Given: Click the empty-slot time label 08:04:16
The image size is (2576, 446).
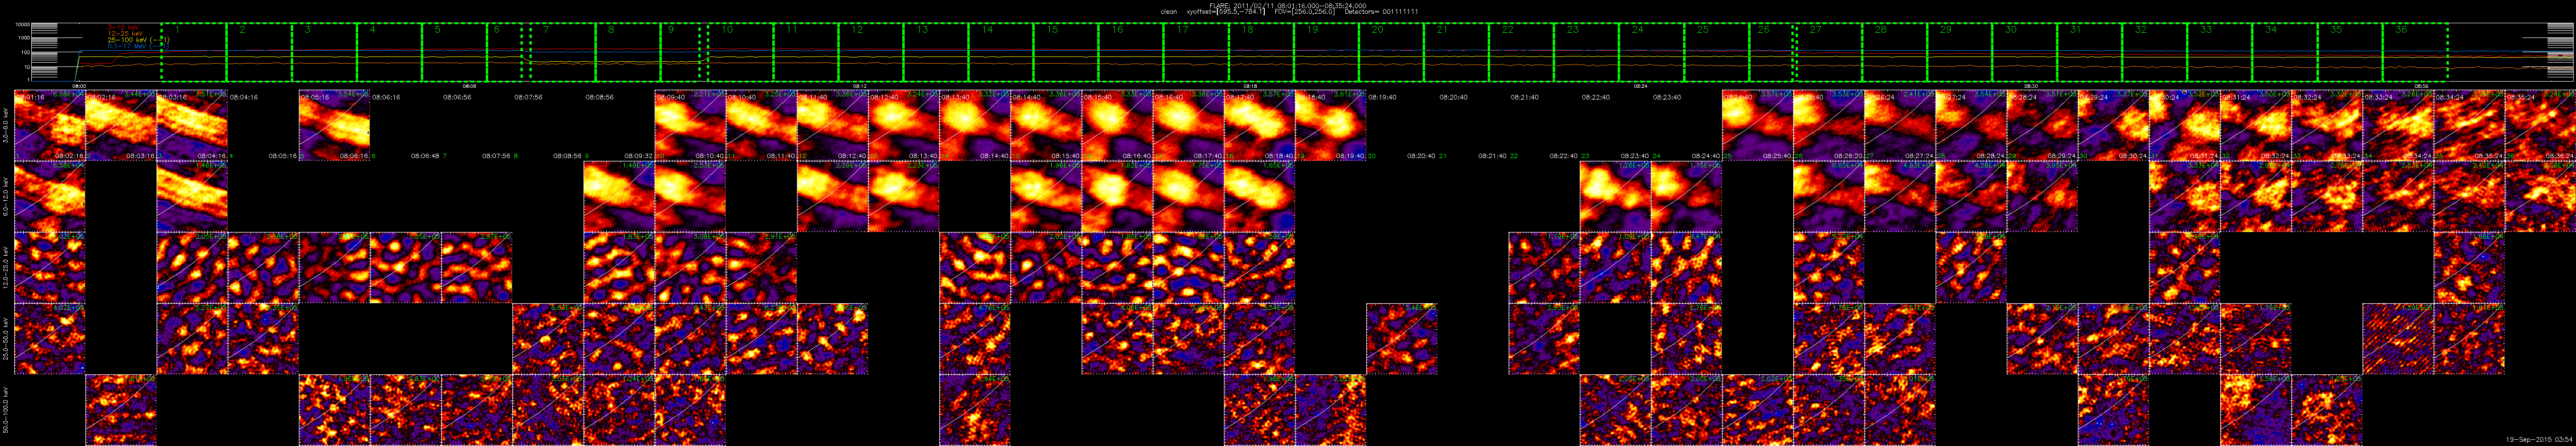Looking at the screenshot, I should coord(245,97).
